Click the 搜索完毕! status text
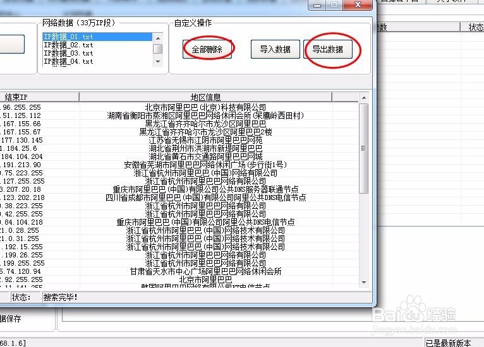 coord(61,297)
